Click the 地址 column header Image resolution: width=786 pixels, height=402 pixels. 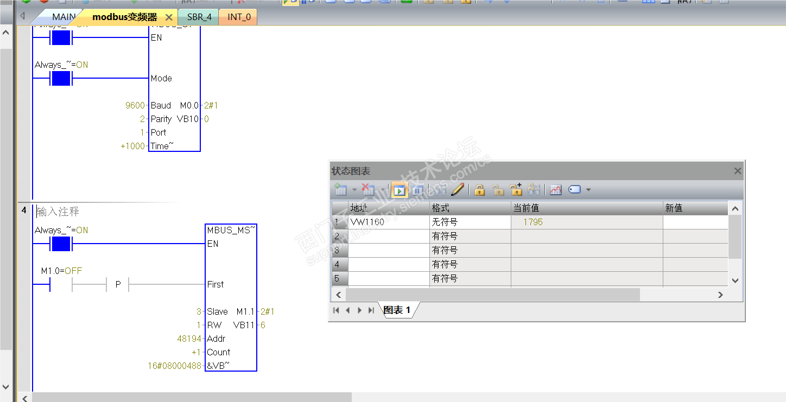click(389, 208)
